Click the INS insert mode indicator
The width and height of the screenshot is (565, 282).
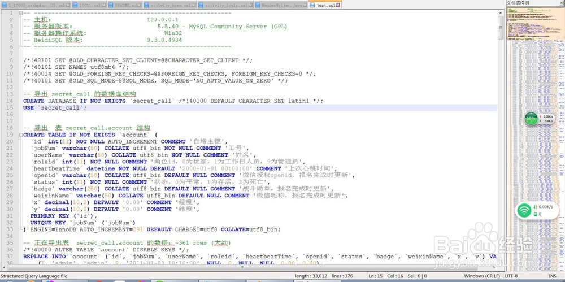(x=553, y=276)
